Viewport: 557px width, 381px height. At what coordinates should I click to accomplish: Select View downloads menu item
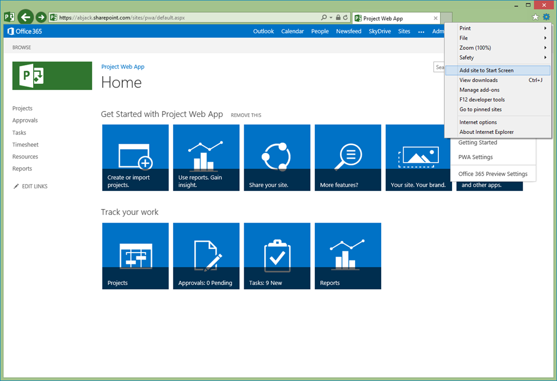tap(498, 81)
